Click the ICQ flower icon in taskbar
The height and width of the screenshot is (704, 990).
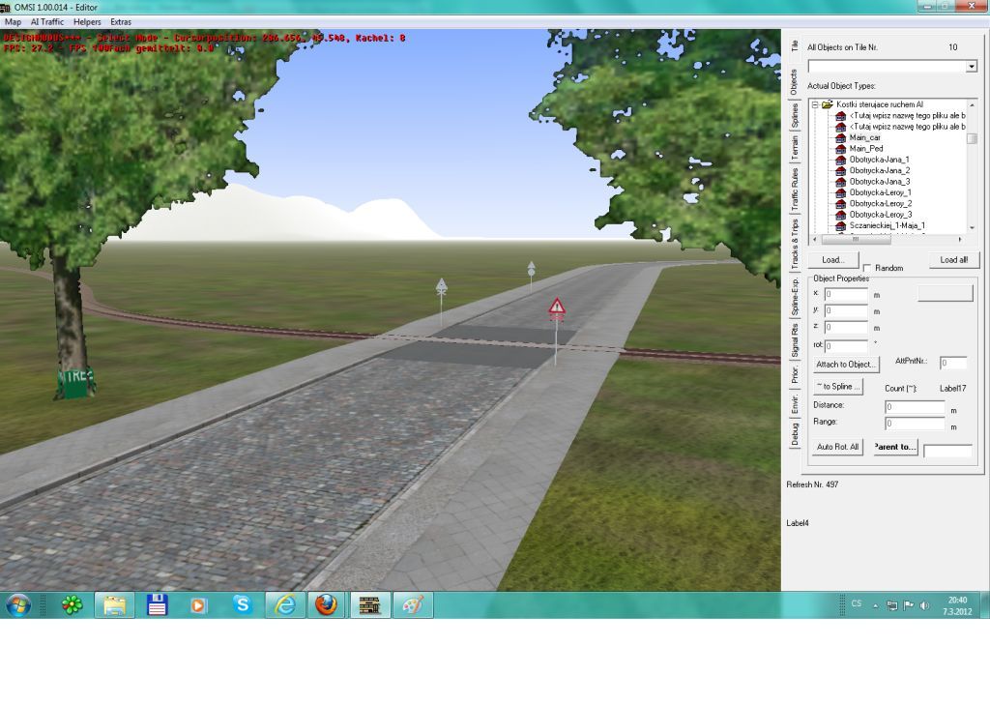tap(72, 605)
